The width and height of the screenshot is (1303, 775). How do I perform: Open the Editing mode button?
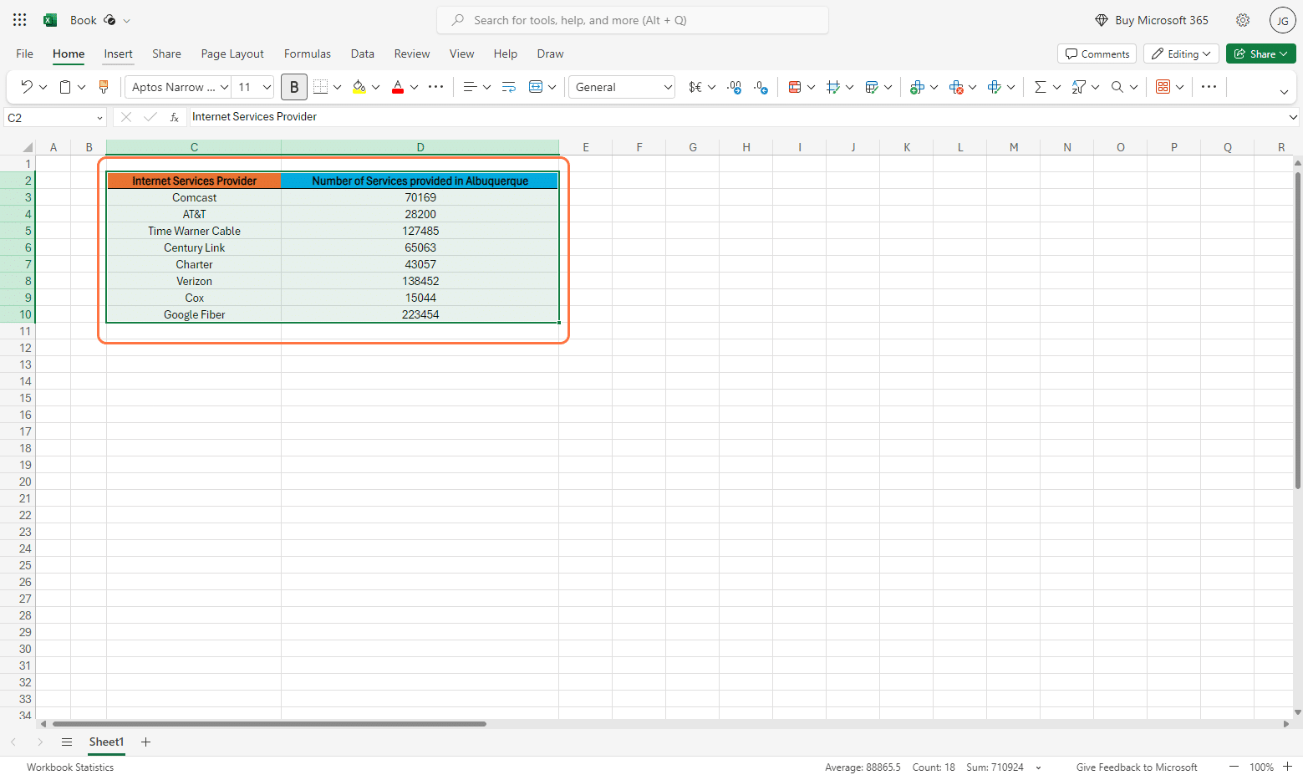1181,54
